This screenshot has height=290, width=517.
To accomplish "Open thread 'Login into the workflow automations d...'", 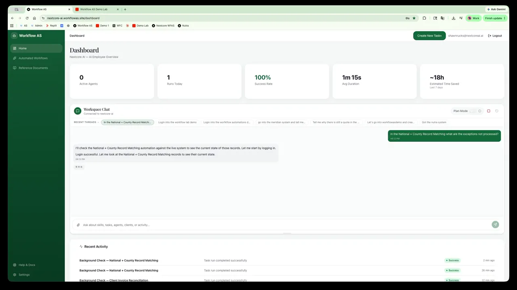I will point(227,122).
